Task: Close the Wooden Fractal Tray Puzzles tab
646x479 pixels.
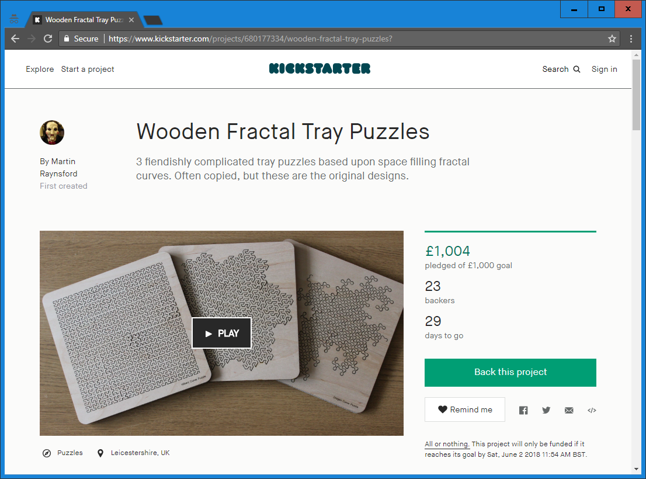Action: [x=131, y=20]
